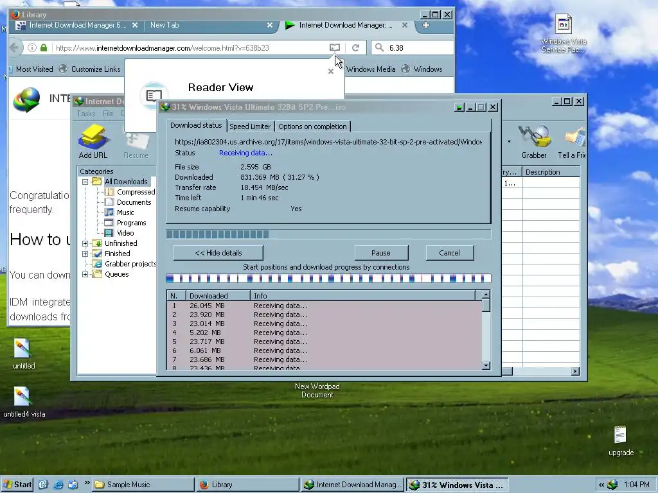Switch to the Download status tab
The width and height of the screenshot is (658, 493).
click(x=196, y=125)
